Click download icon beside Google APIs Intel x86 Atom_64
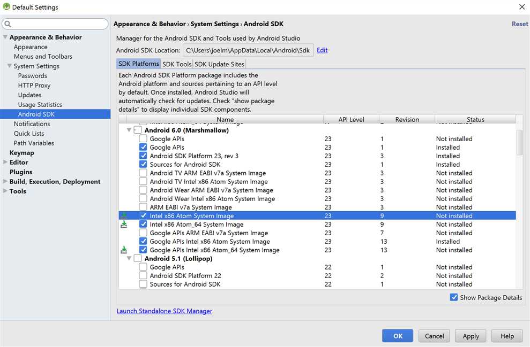Viewport: 530px width, 347px height. coord(124,250)
